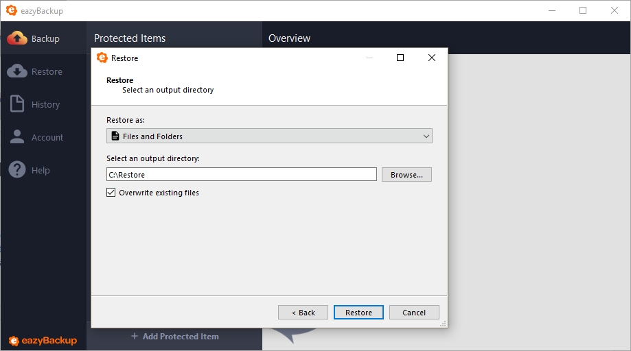Open the History sidebar tab
The width and height of the screenshot is (631, 351).
coord(45,105)
